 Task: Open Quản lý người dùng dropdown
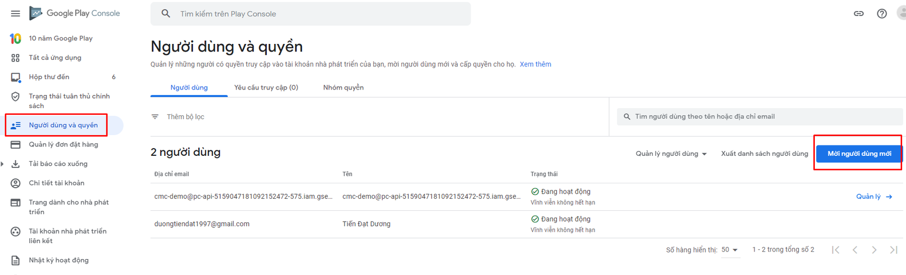[x=671, y=154]
